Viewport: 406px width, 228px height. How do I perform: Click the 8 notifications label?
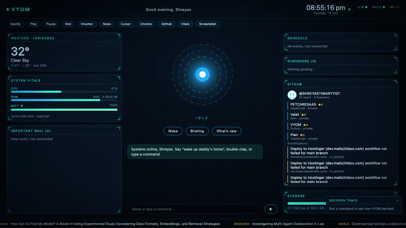click(297, 143)
